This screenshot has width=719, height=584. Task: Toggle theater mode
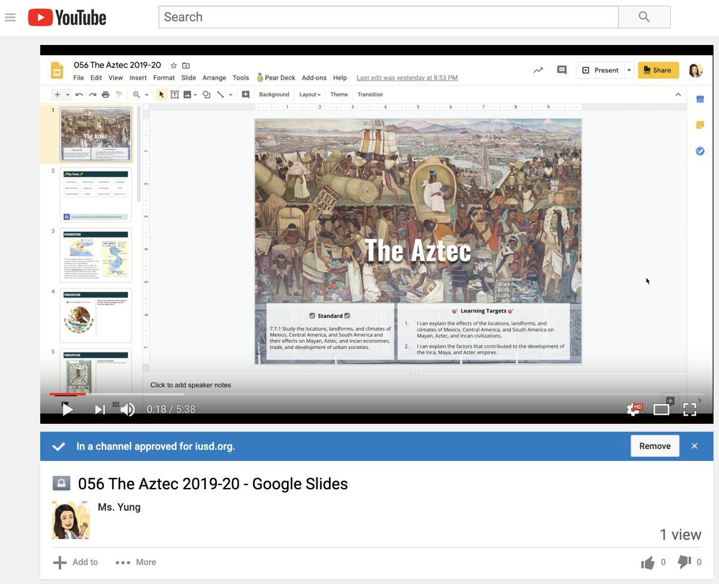(x=661, y=410)
